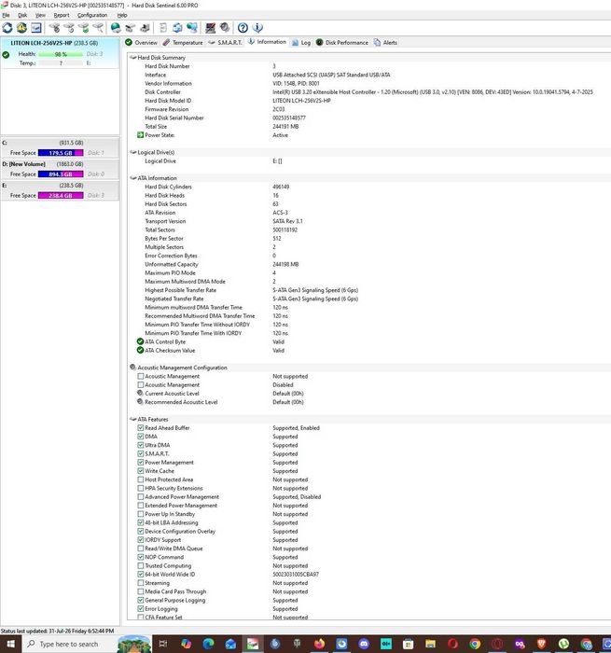The height and width of the screenshot is (653, 611).
Task: Launch Microsoft Edge from the taskbar
Action: [x=208, y=644]
